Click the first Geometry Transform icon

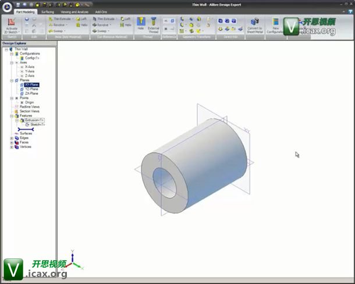(x=182, y=19)
